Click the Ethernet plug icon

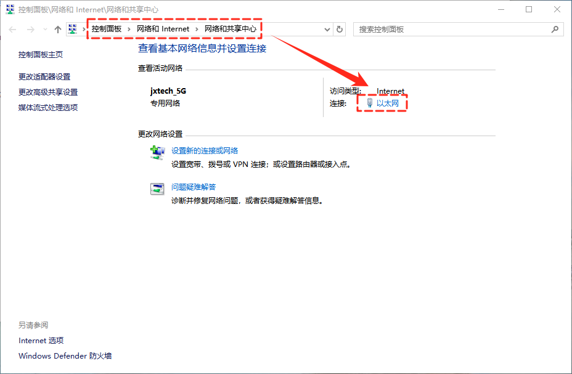369,104
